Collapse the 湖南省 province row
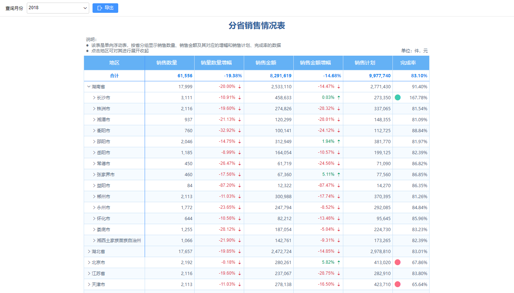This screenshot has width=514, height=293. [x=89, y=87]
